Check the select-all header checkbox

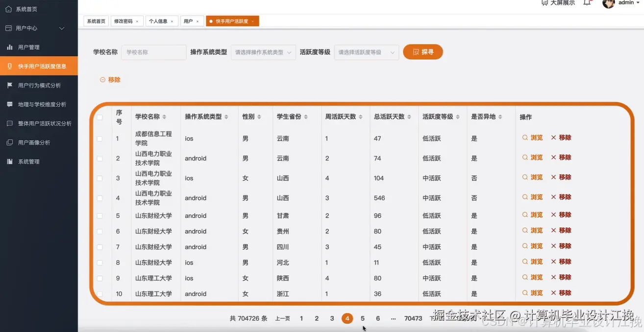click(100, 117)
